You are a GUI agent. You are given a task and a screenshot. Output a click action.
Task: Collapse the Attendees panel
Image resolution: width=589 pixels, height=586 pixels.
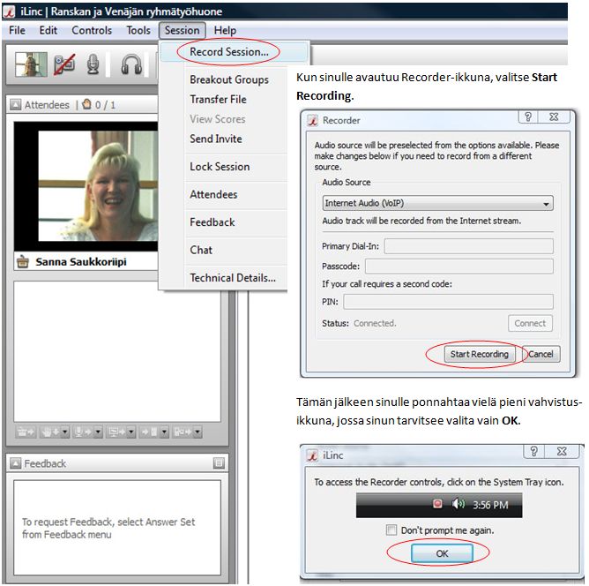click(16, 105)
